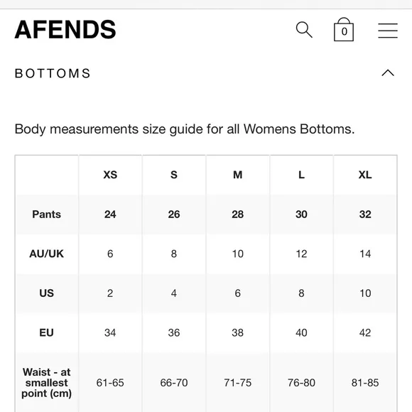412x412 pixels.
Task: Open the hamburger menu
Action: coord(388,31)
